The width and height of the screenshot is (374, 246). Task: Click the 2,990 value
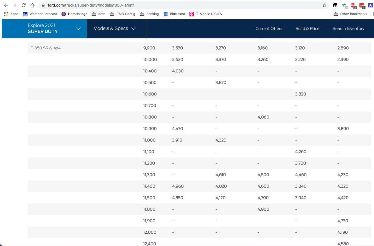pos(343,60)
